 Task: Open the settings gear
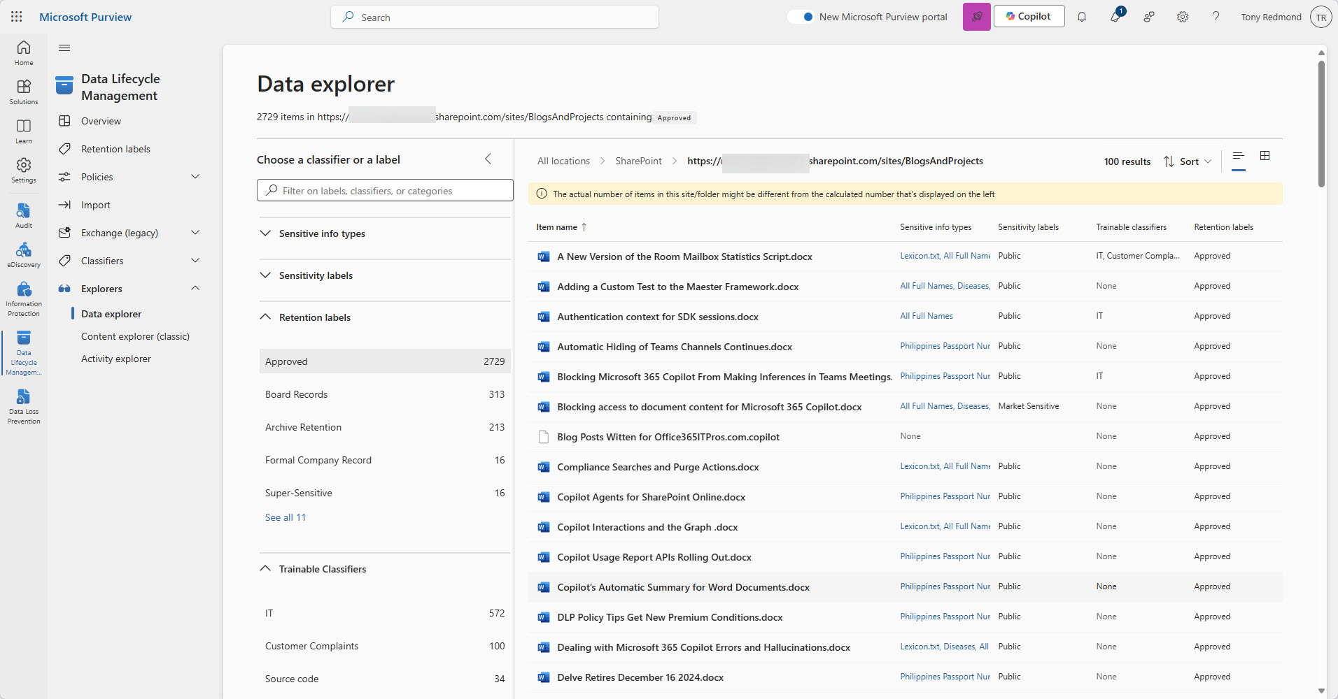(1183, 16)
